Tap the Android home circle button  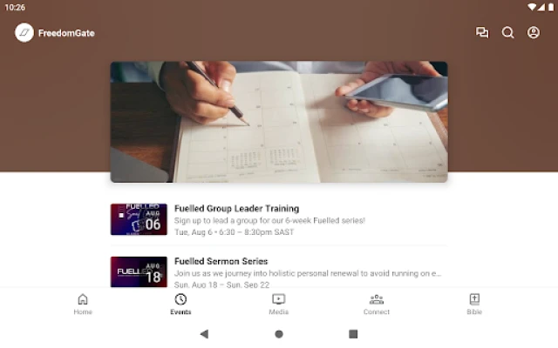tap(279, 334)
